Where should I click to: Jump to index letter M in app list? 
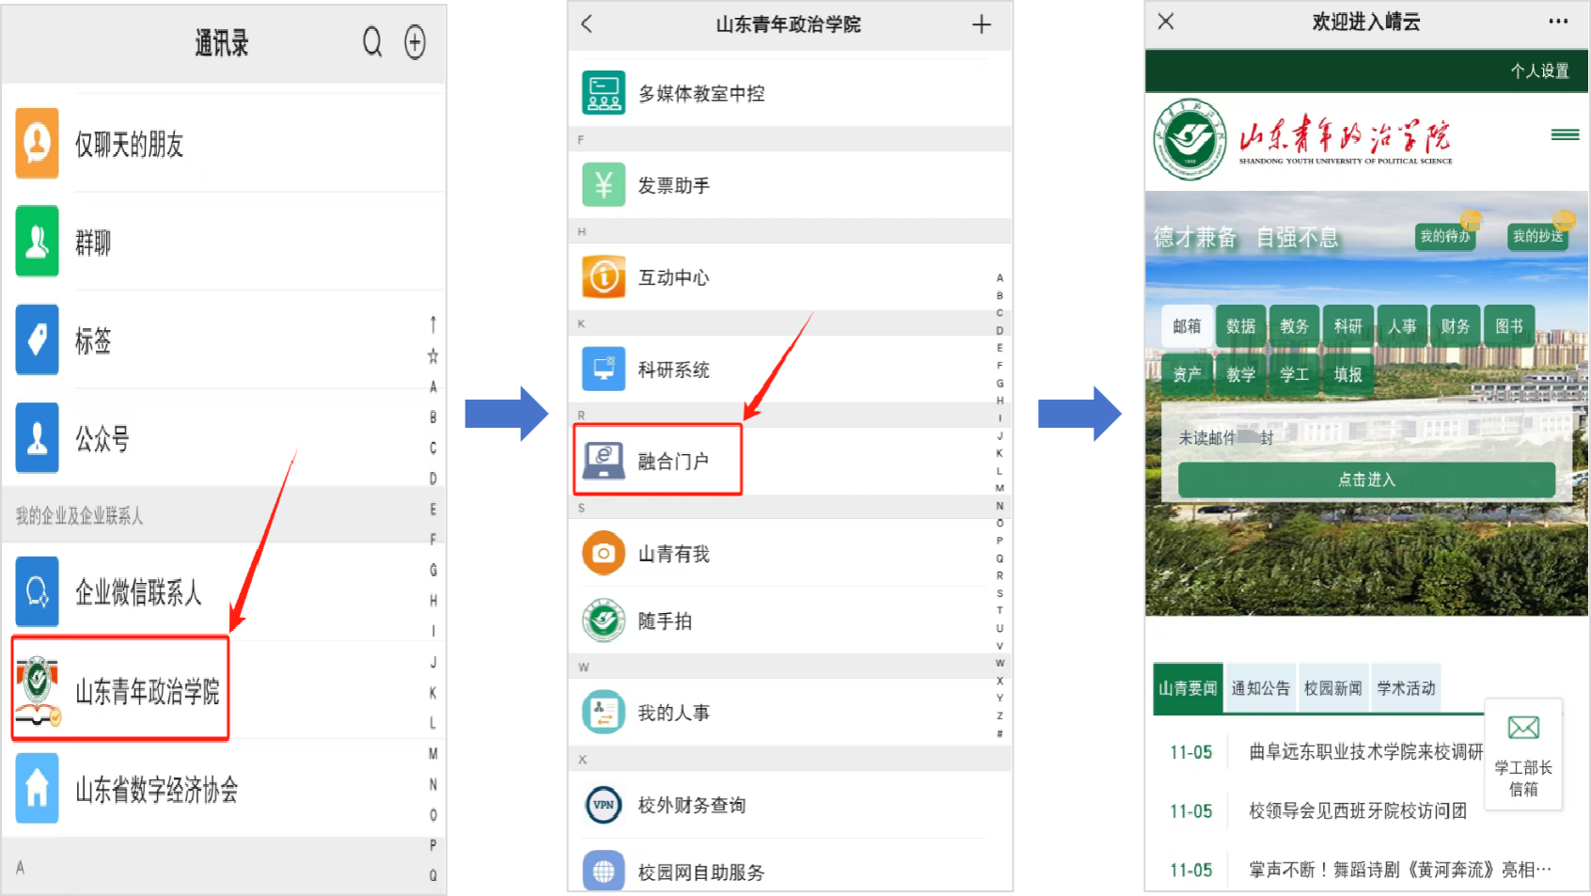click(x=1000, y=488)
